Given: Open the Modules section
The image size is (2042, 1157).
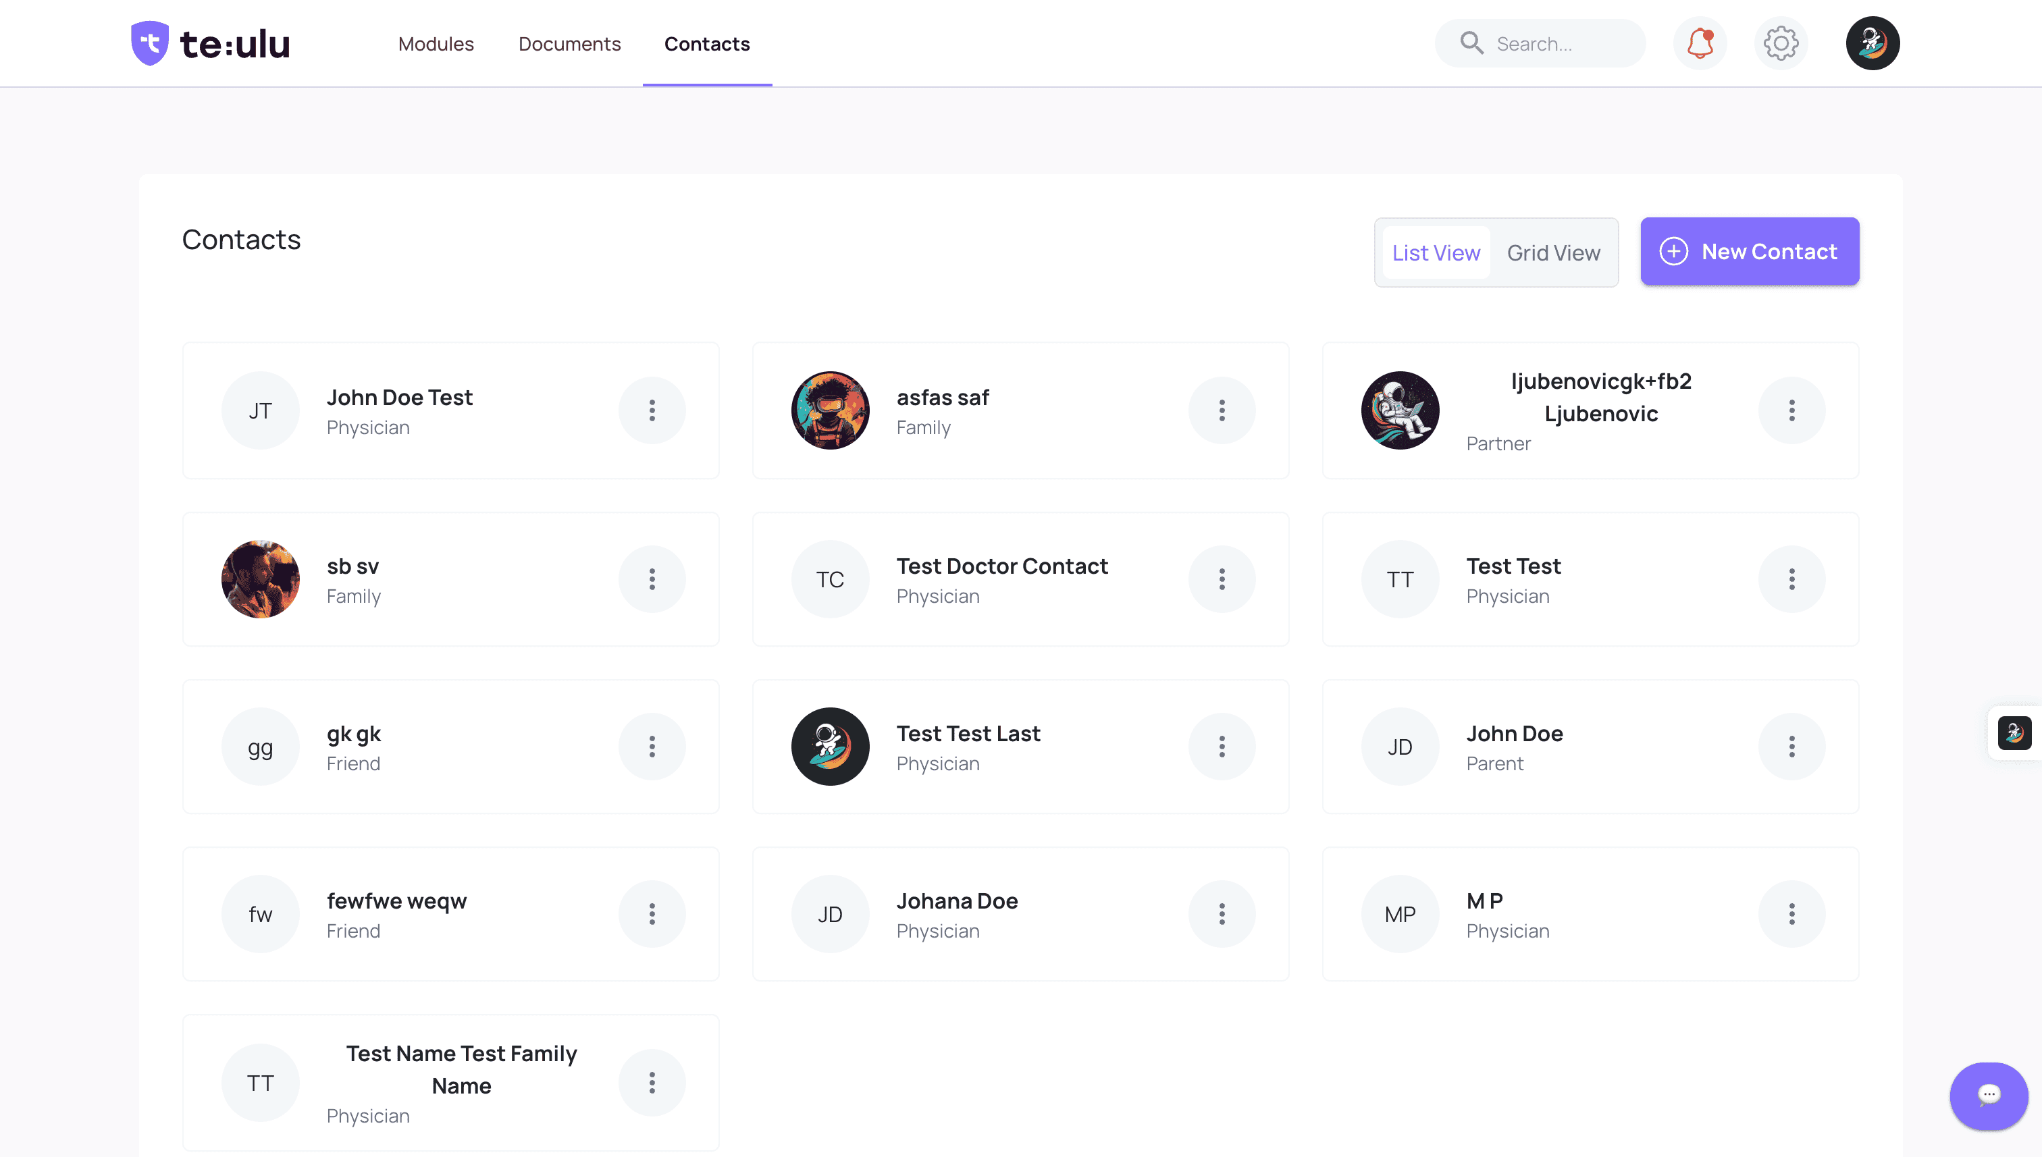Looking at the screenshot, I should 436,44.
